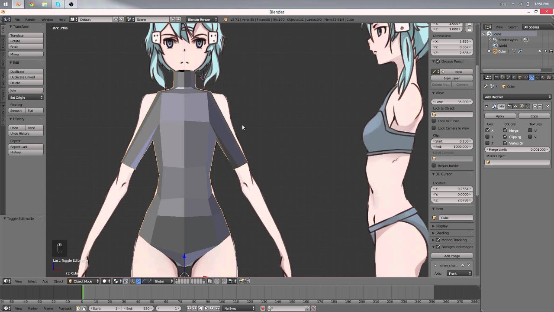Open the Material sphere tab in Properties

pyautogui.click(x=543, y=78)
